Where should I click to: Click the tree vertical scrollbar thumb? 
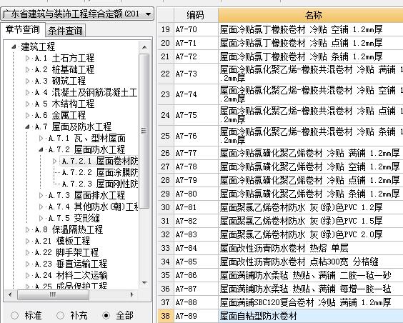[x=144, y=131]
